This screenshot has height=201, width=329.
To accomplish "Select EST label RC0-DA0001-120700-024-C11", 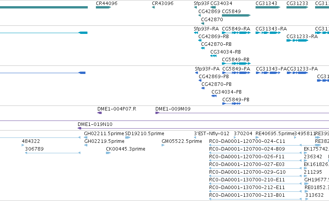I will pos(247,141).
